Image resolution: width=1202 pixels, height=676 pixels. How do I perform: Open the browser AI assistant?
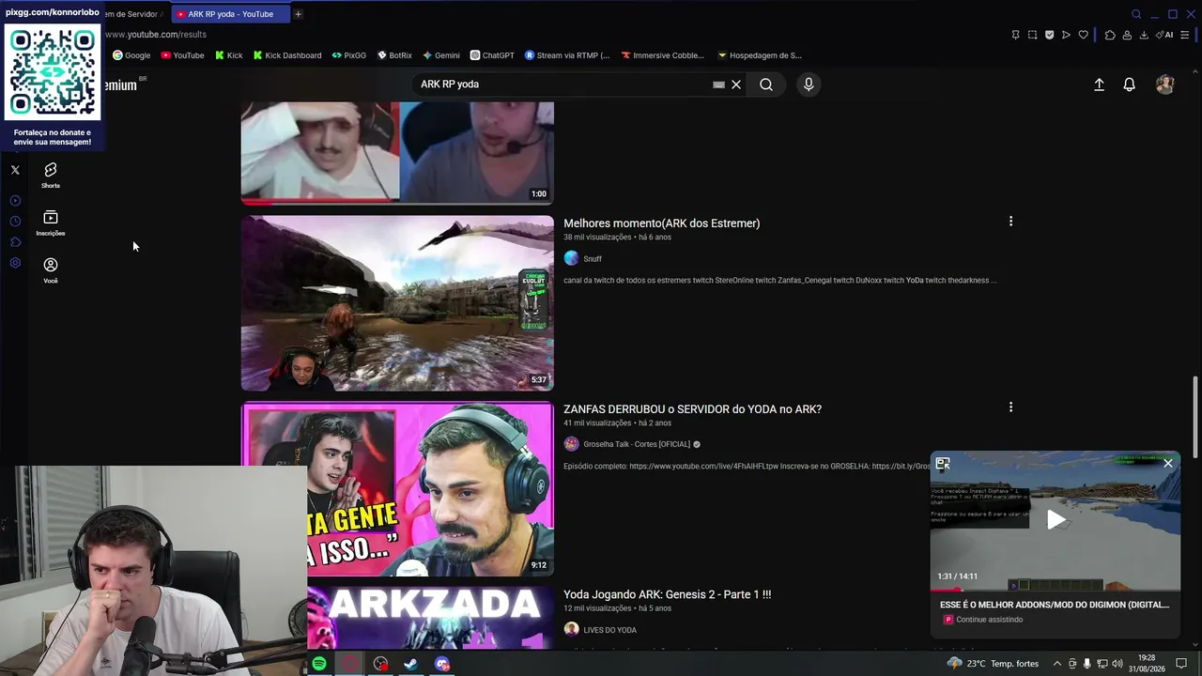(1164, 35)
